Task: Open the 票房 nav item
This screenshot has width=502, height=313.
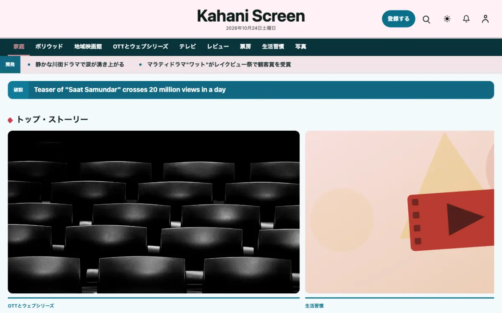Action: pyautogui.click(x=246, y=47)
